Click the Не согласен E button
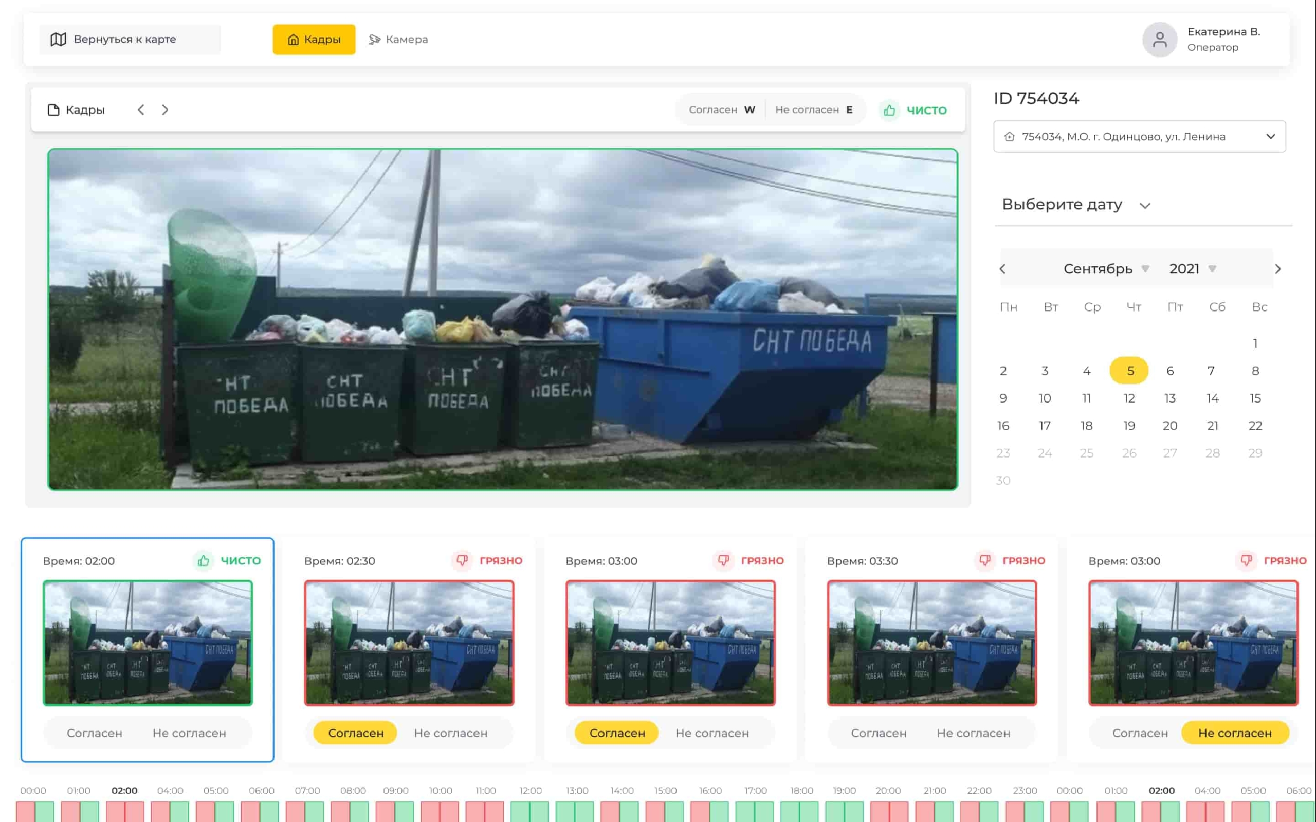 pos(814,110)
